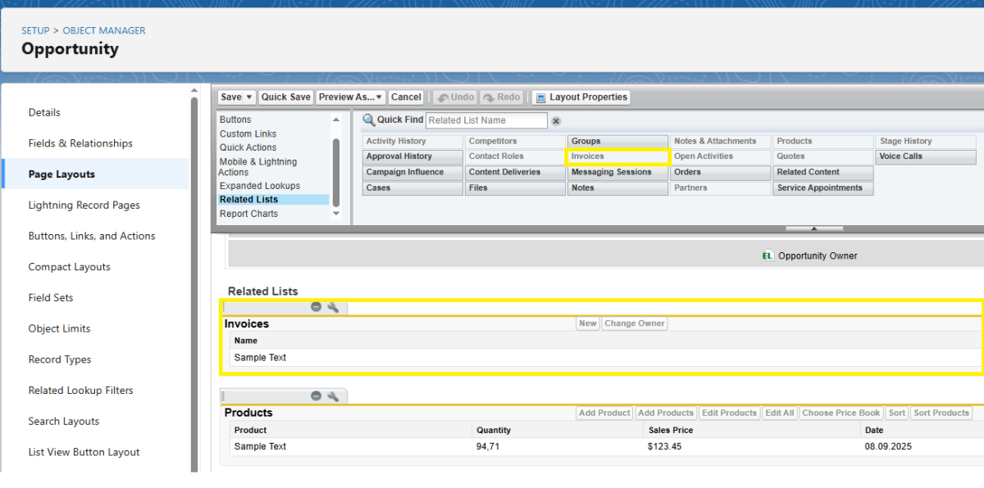Viewport: 984px width, 488px height.
Task: Select Related Lists in palette categories
Action: (248, 200)
